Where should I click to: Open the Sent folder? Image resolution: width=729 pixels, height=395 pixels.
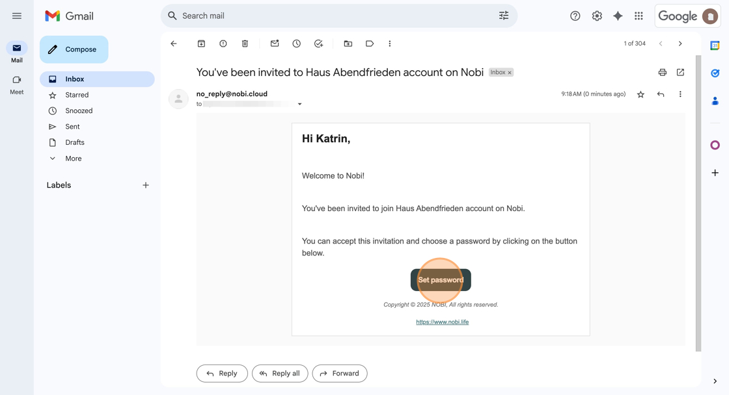click(72, 127)
